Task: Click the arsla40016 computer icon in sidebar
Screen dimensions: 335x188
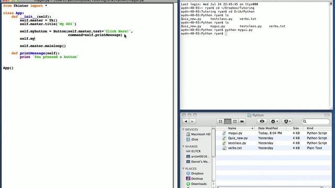Action: pos(188,156)
